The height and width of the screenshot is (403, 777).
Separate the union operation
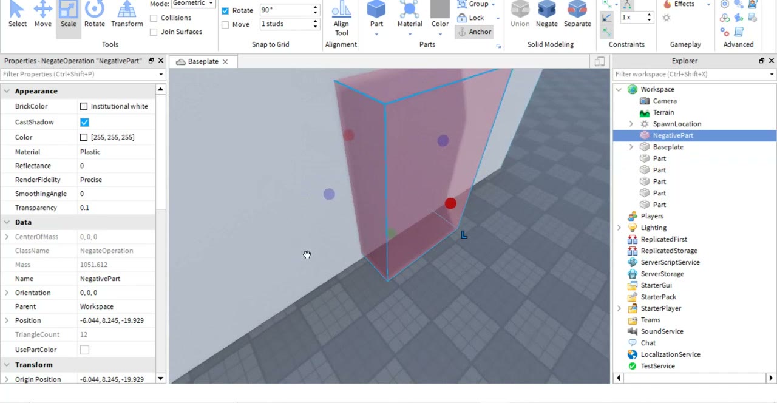(577, 15)
